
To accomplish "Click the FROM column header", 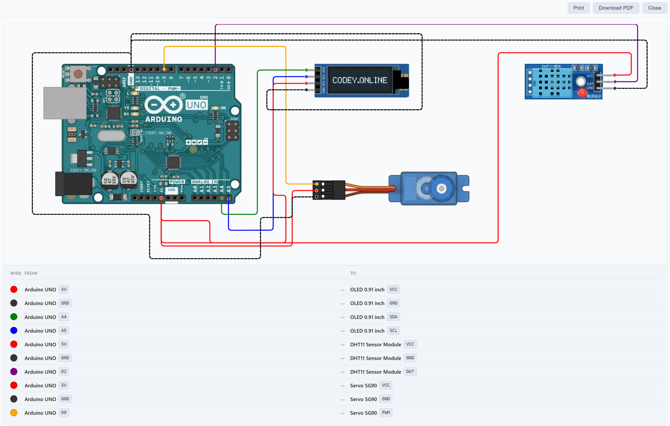I will [x=31, y=273].
